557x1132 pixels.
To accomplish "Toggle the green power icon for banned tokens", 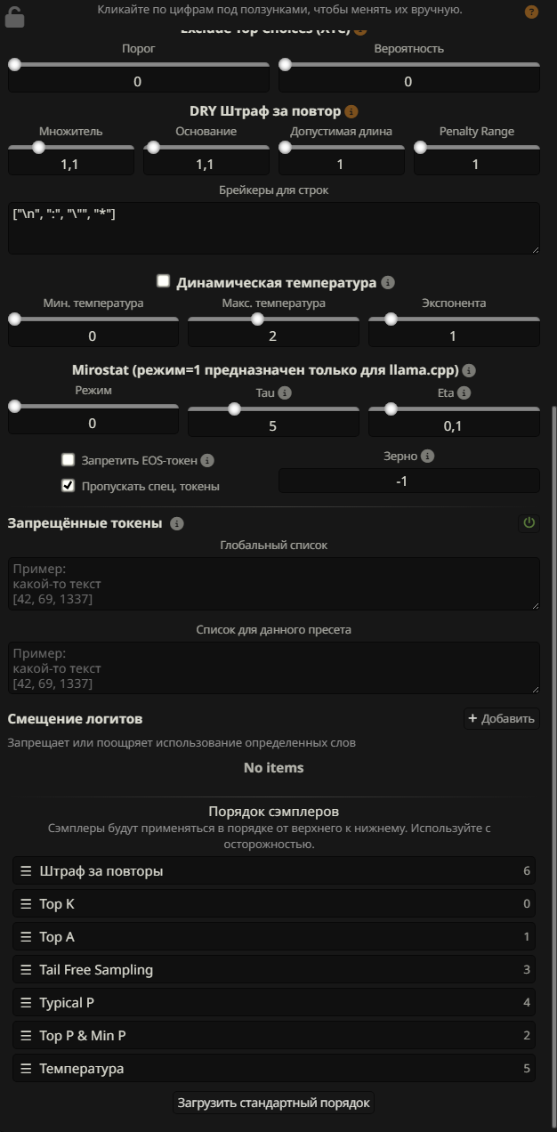I will pos(529,523).
